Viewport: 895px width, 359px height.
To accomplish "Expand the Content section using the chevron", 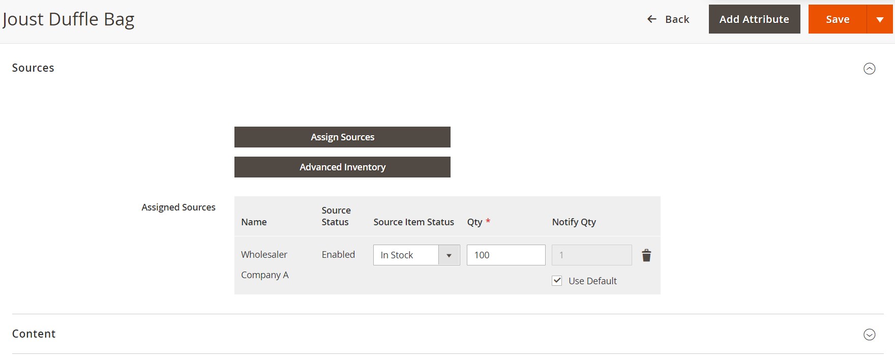I will (869, 335).
